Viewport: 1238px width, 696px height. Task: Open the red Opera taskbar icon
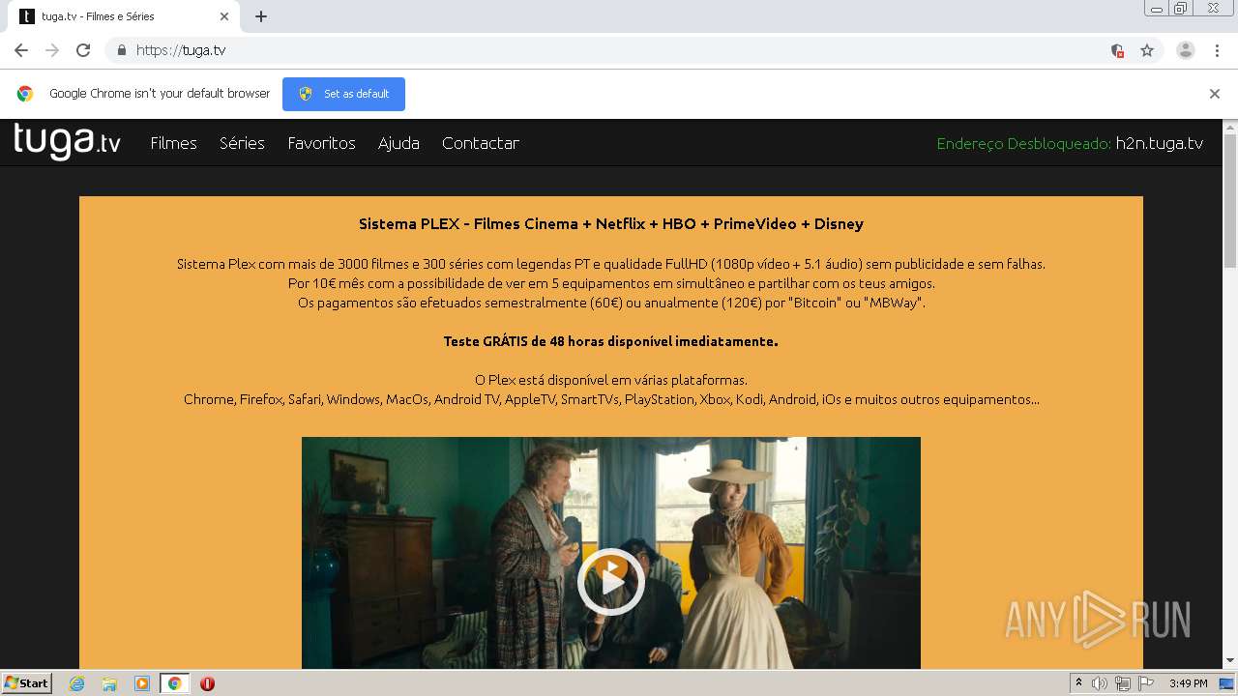coord(207,683)
